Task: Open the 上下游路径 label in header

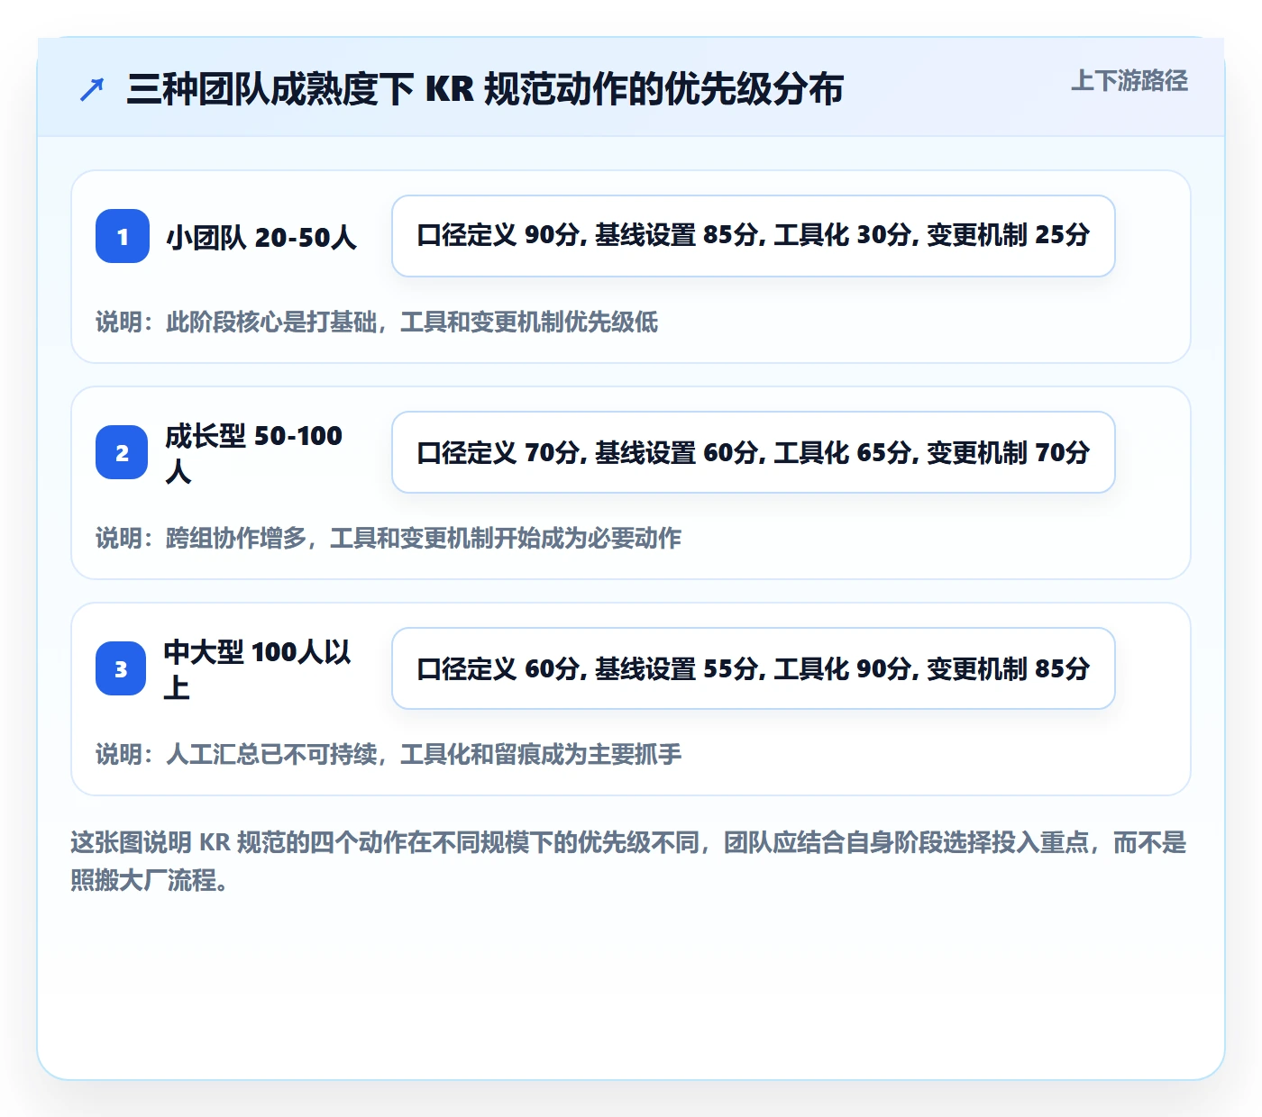Action: 1129,80
